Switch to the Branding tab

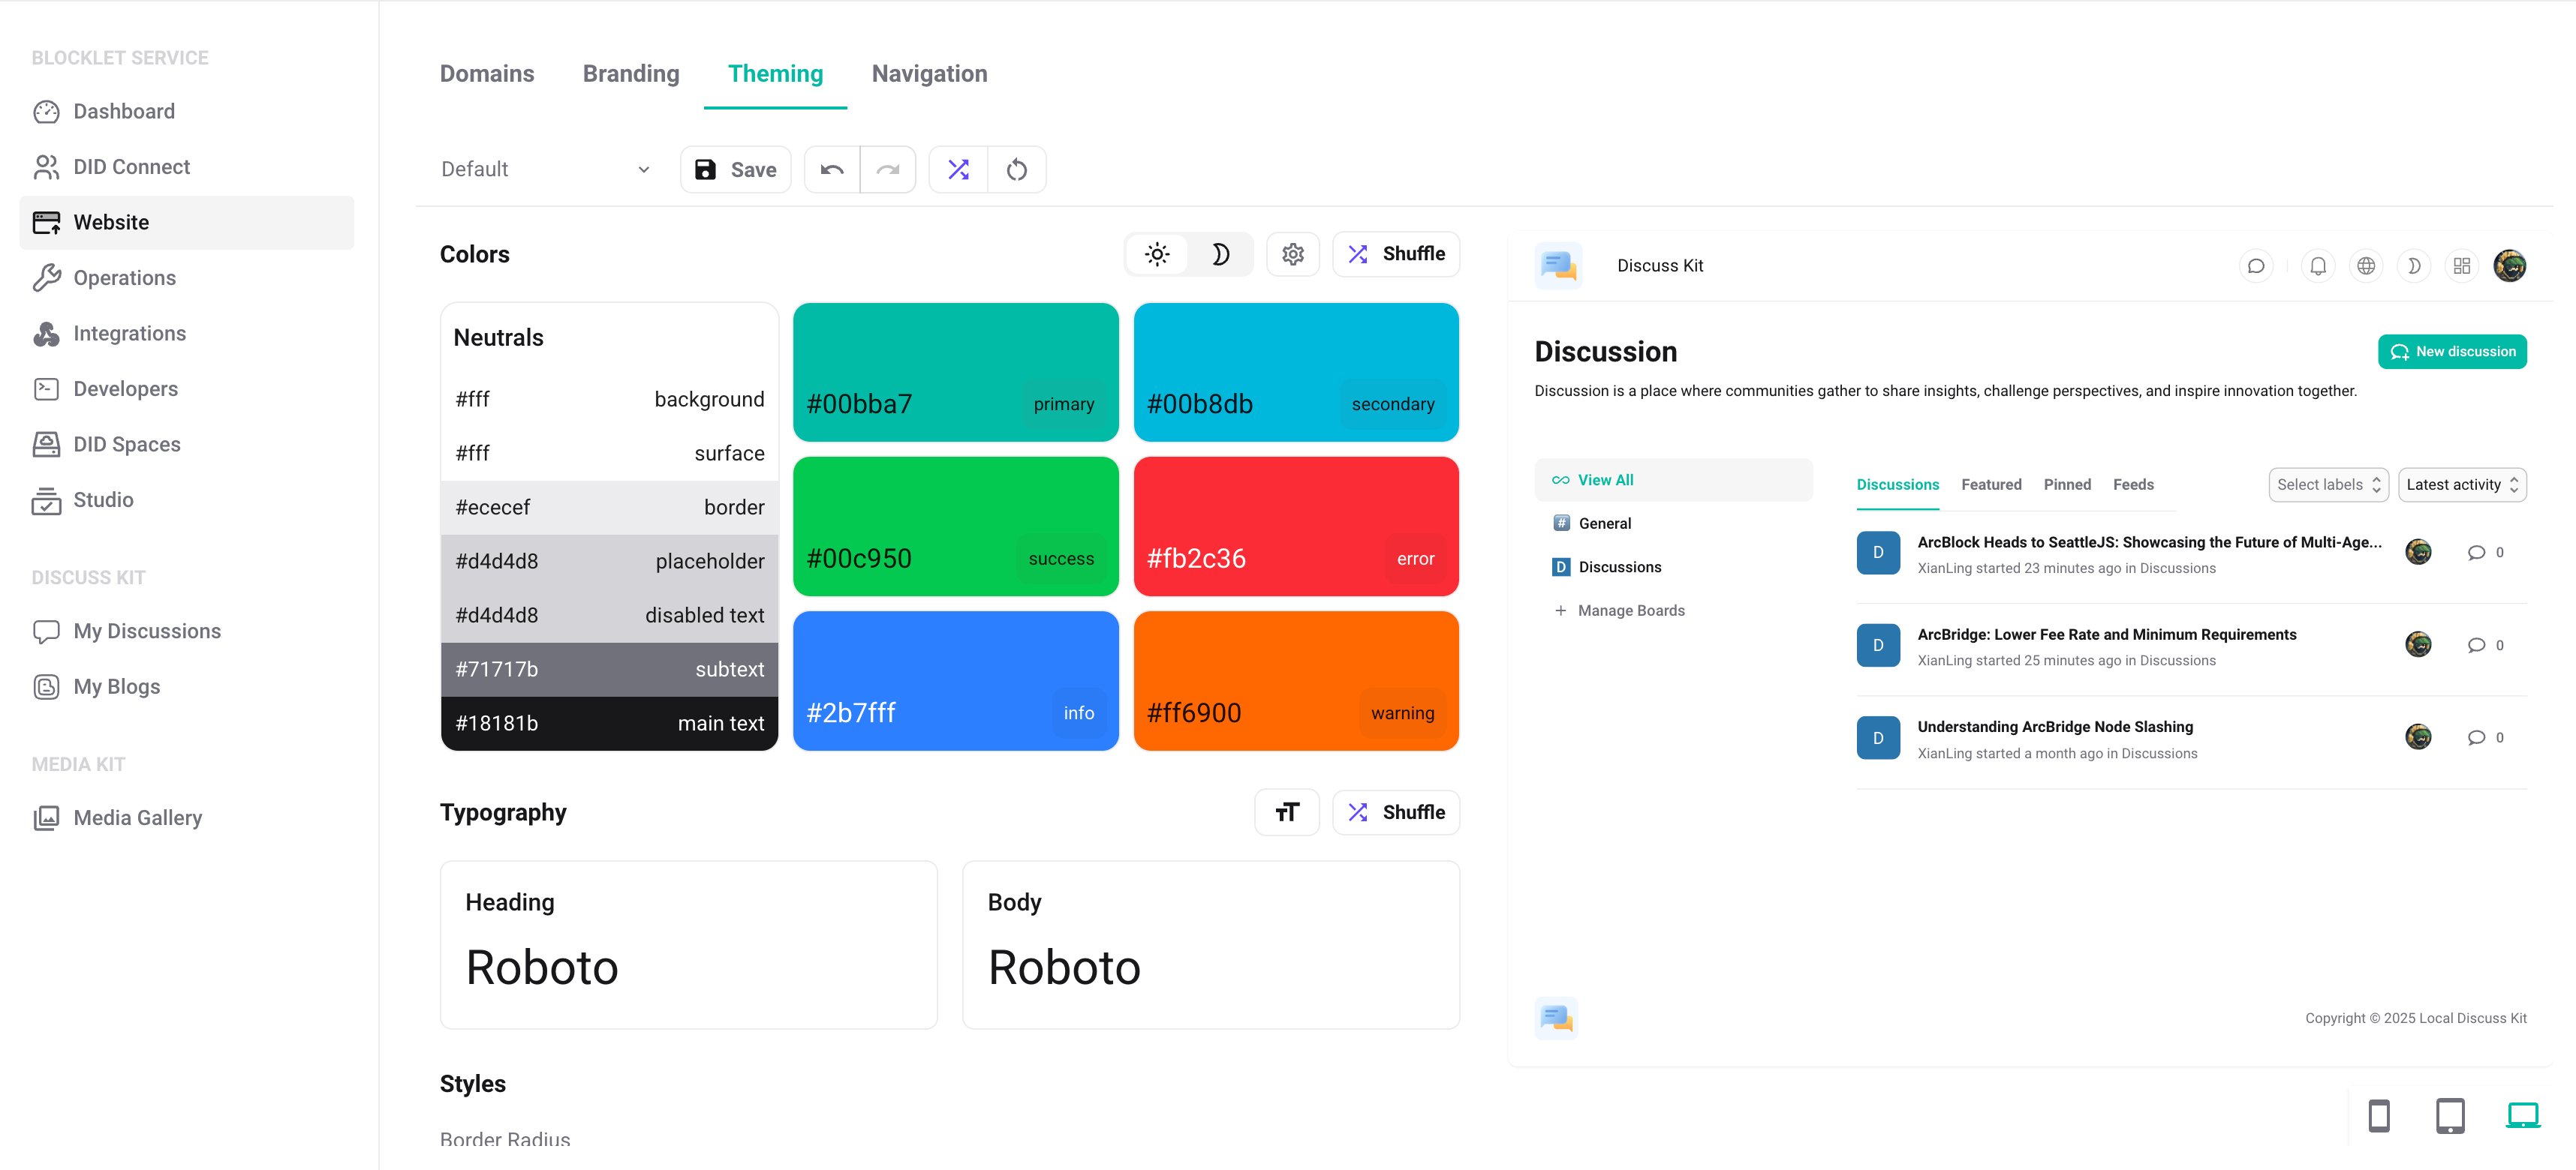click(x=631, y=74)
